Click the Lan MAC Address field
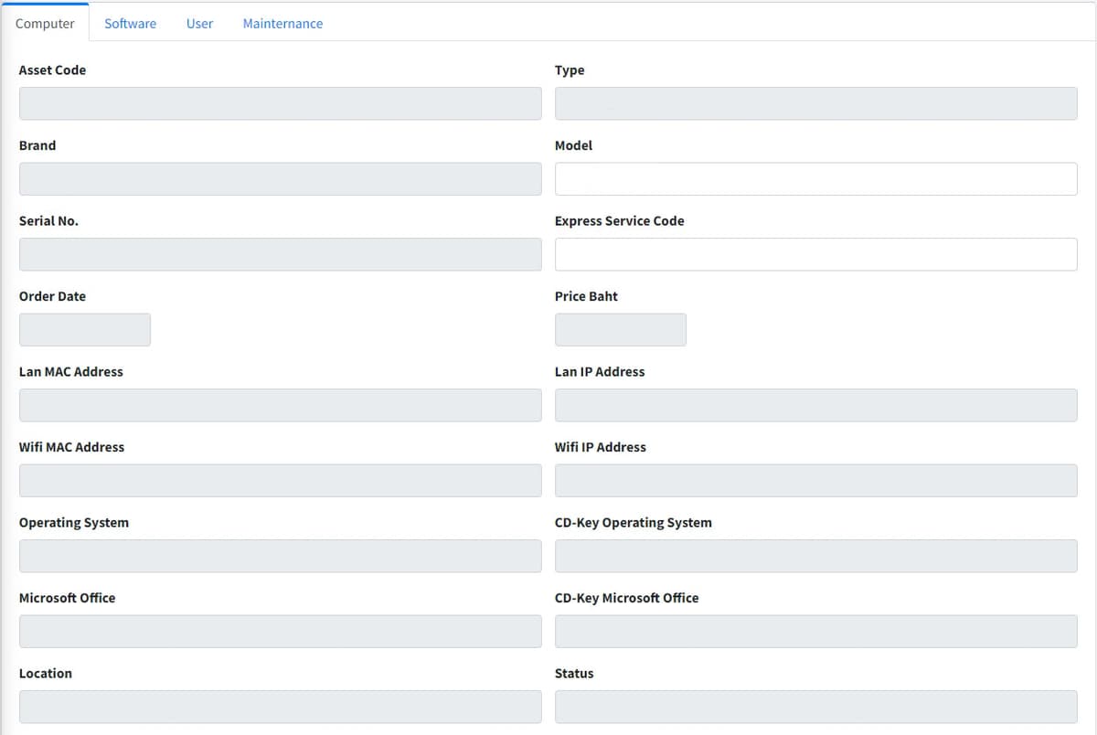Image resolution: width=1097 pixels, height=735 pixels. (x=280, y=405)
